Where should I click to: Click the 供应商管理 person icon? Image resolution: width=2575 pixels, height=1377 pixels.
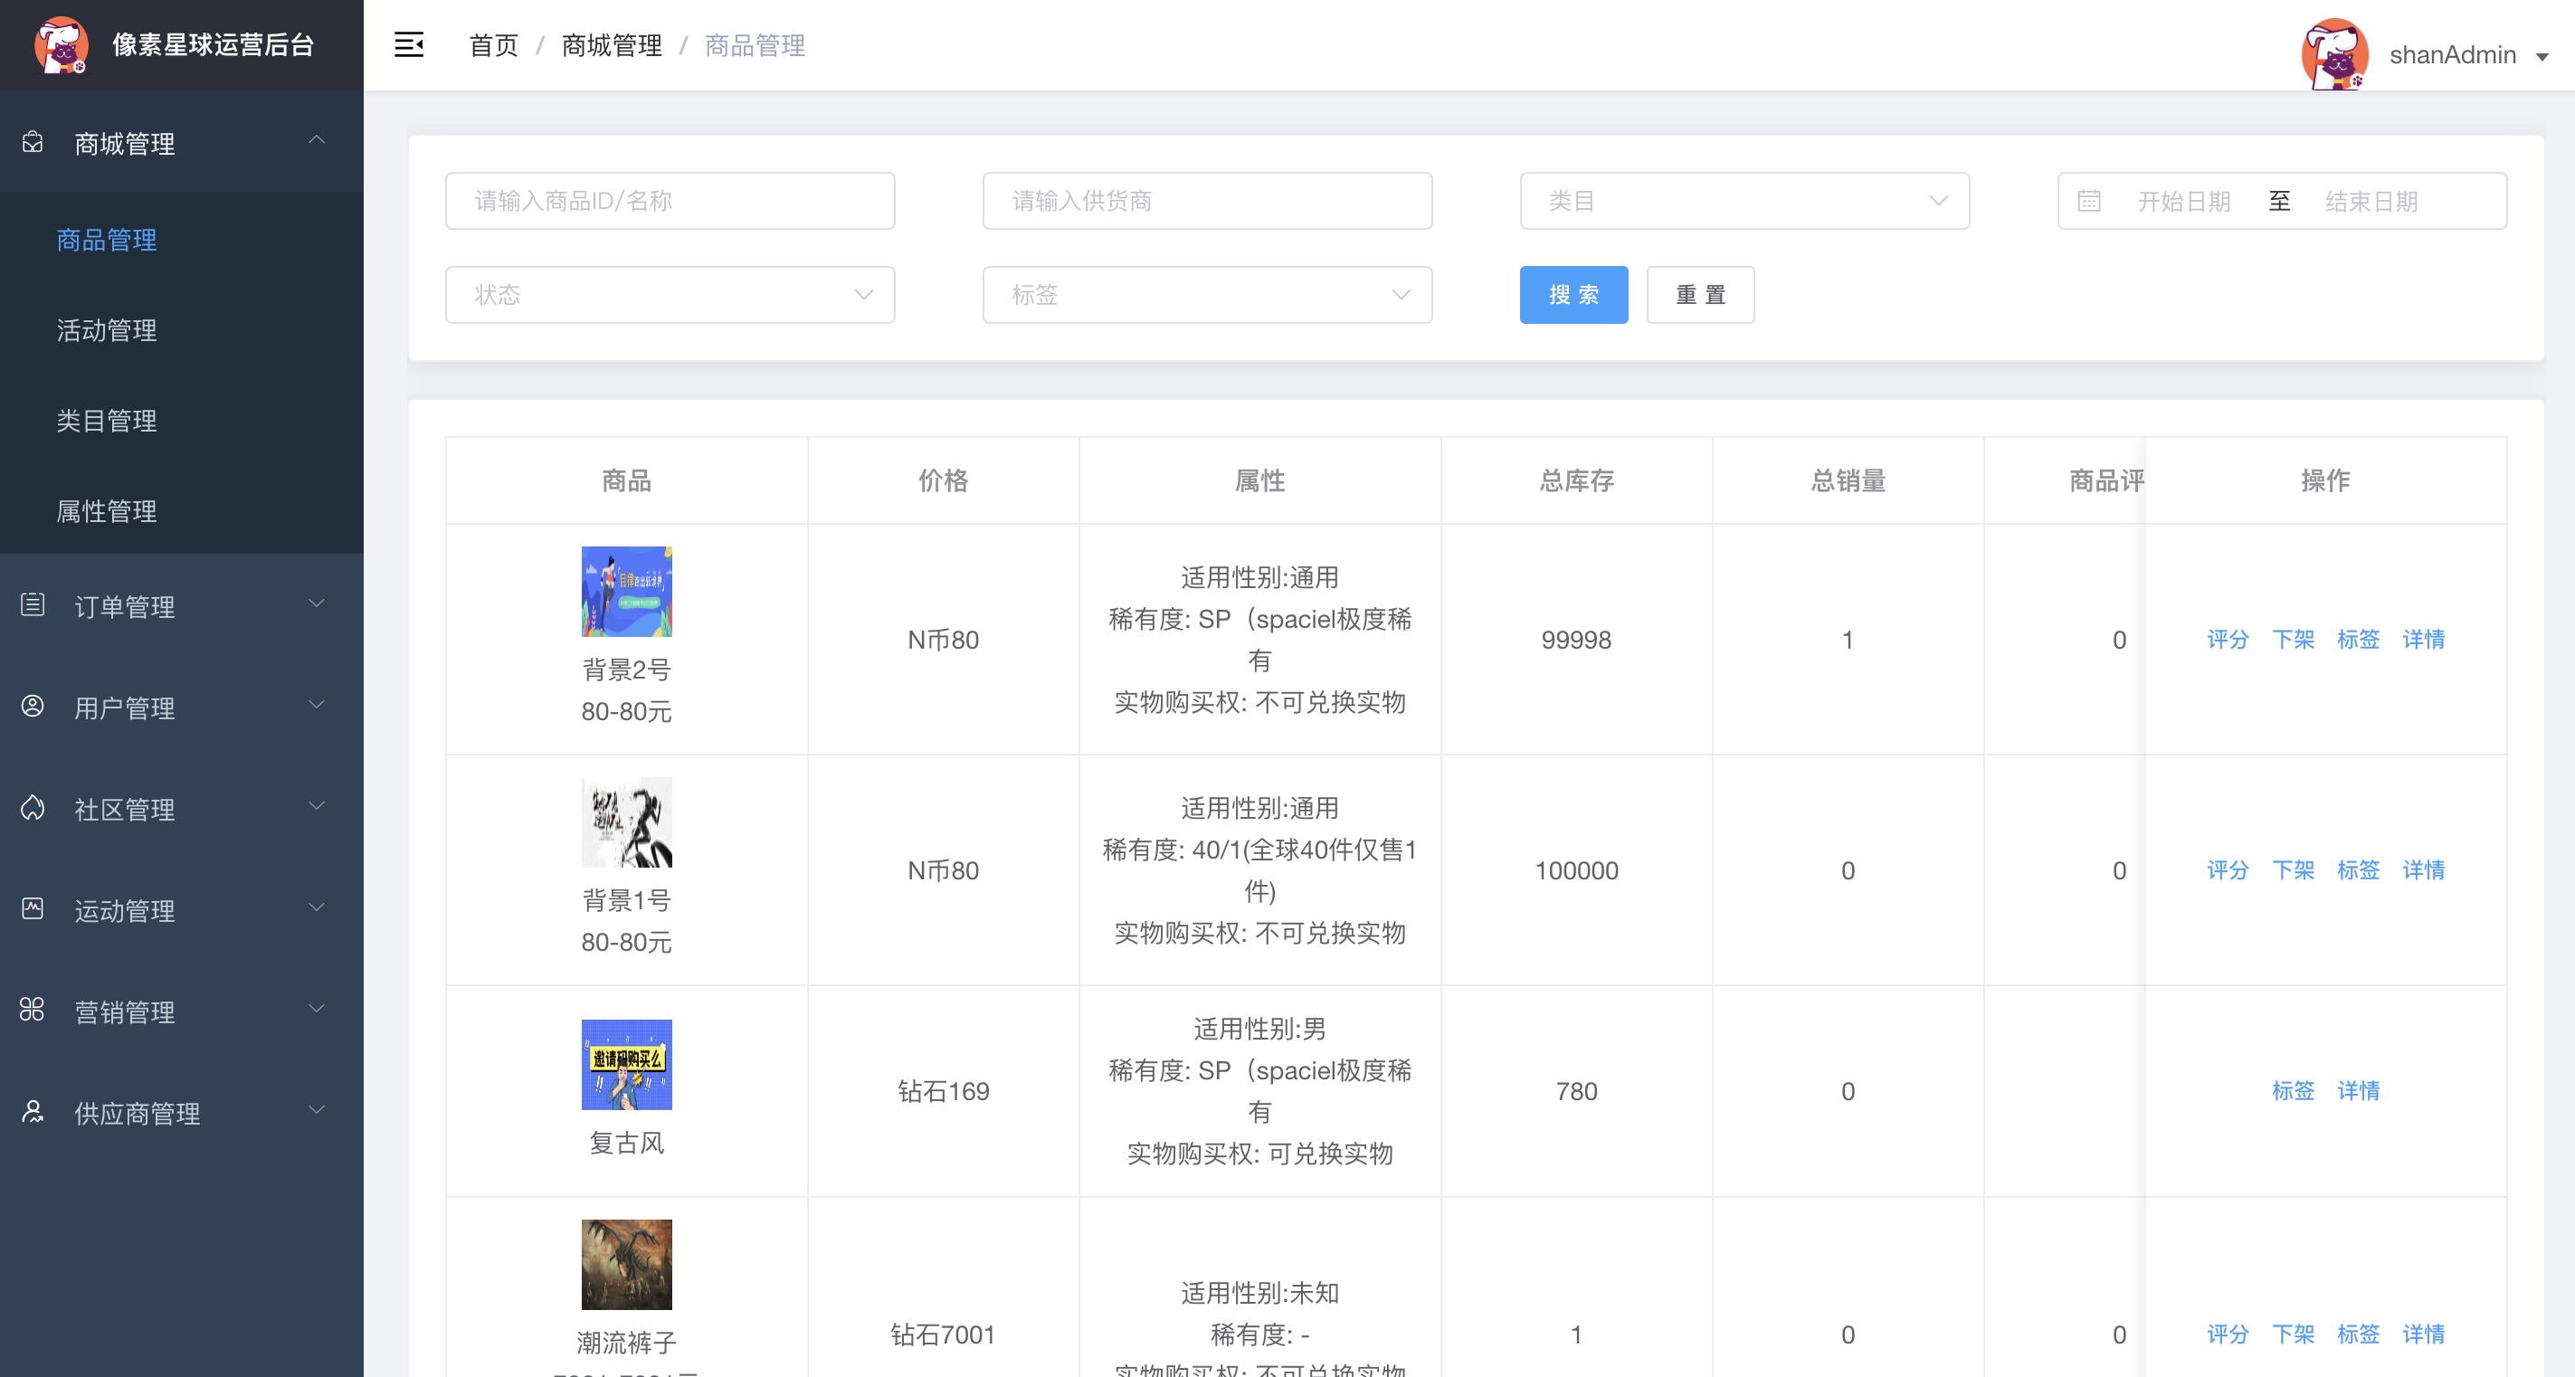click(33, 1111)
